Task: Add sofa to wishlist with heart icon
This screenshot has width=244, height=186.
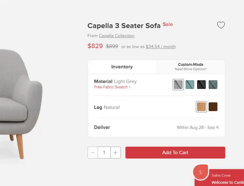Action: (x=221, y=25)
